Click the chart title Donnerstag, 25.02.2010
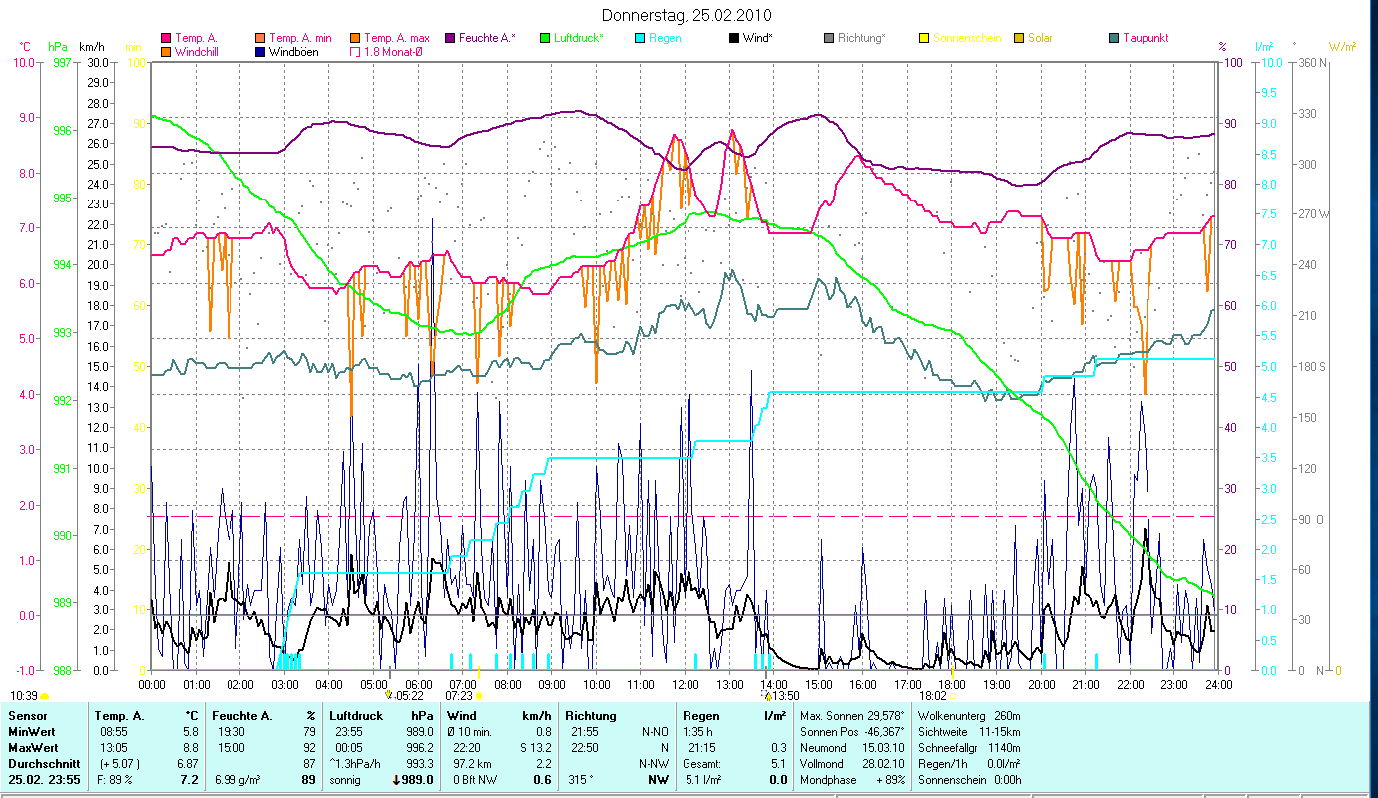The image size is (1378, 798). (x=688, y=16)
